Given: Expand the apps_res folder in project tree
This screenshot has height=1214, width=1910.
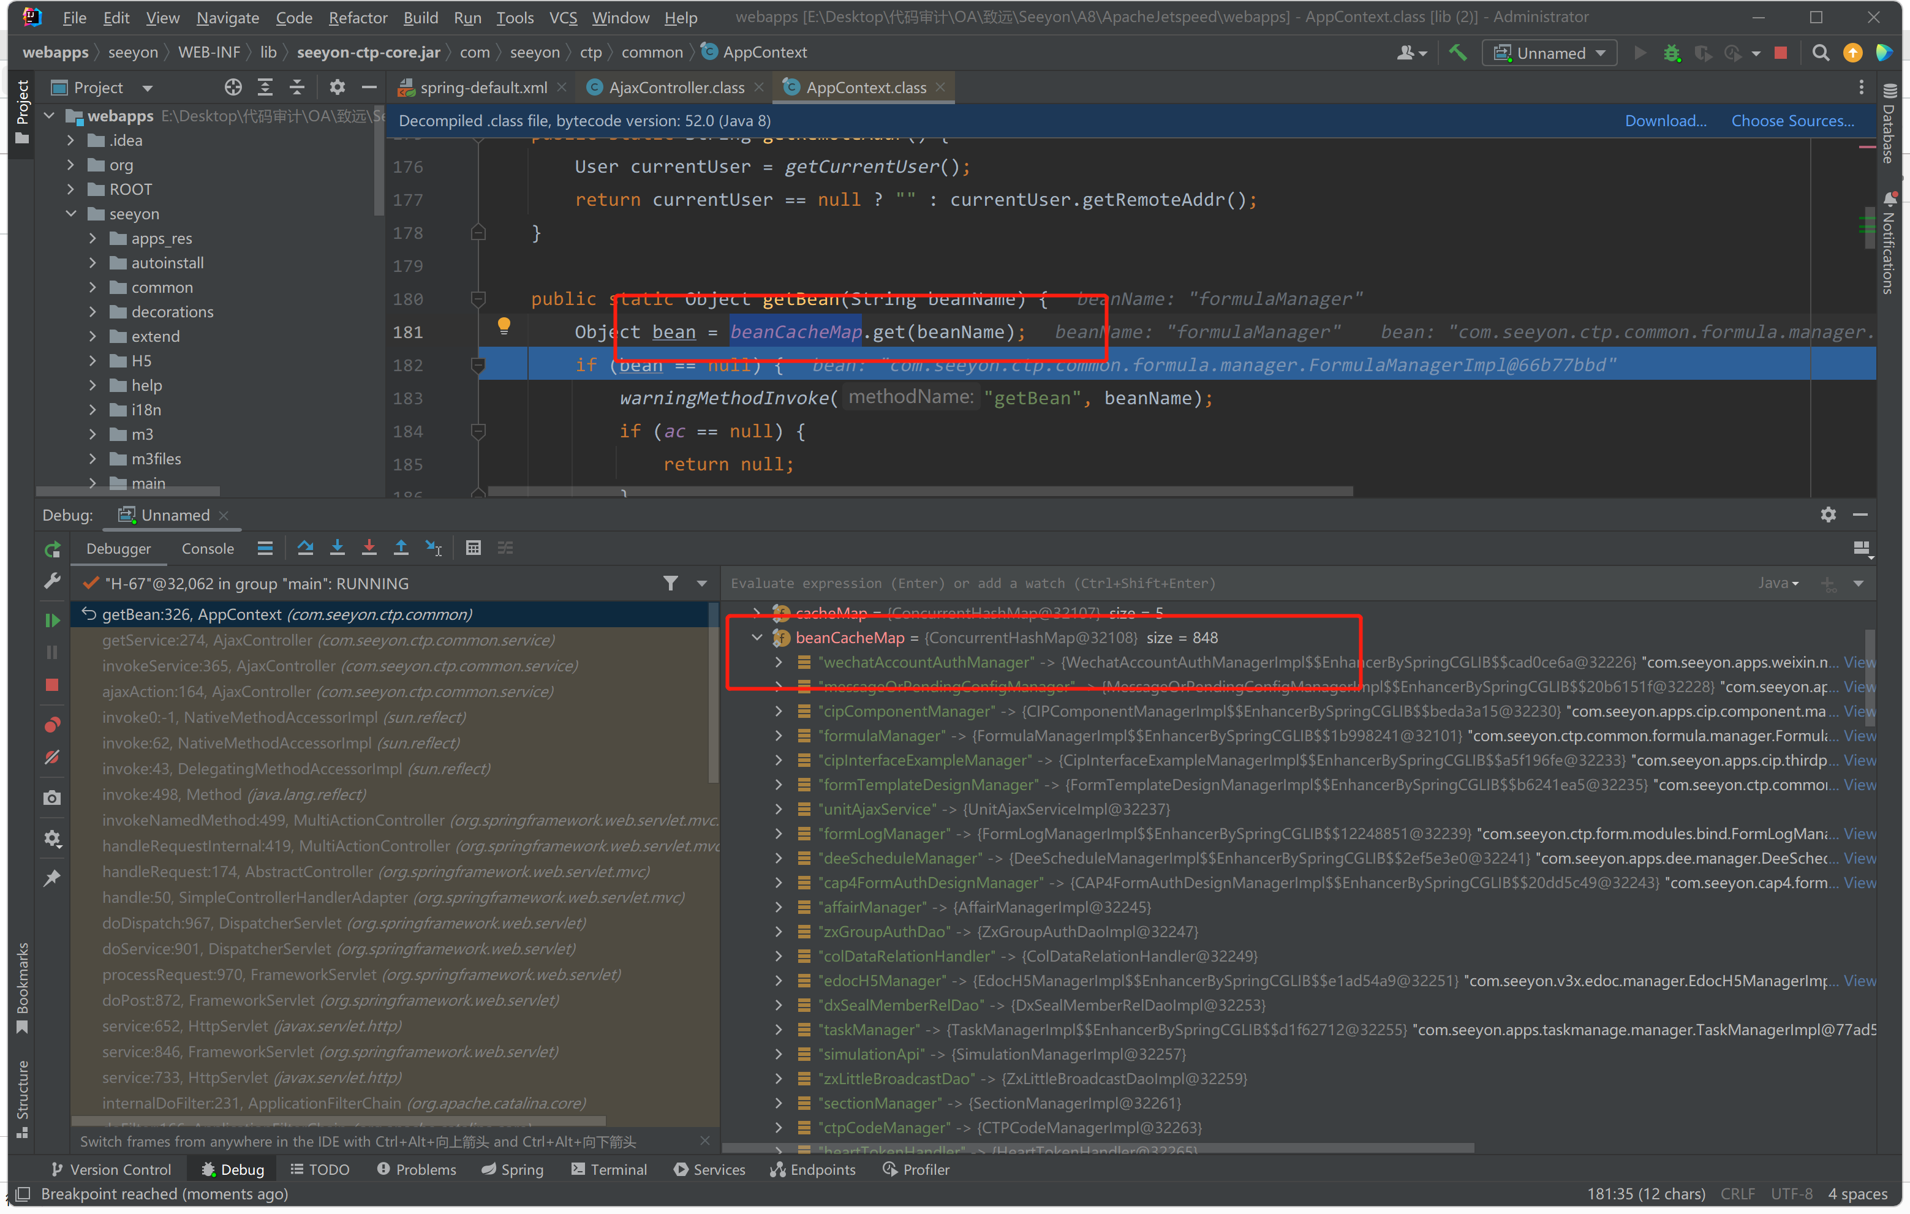Looking at the screenshot, I should point(92,239).
